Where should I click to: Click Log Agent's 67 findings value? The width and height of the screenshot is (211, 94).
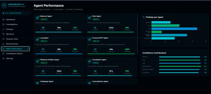pos(43,49)
